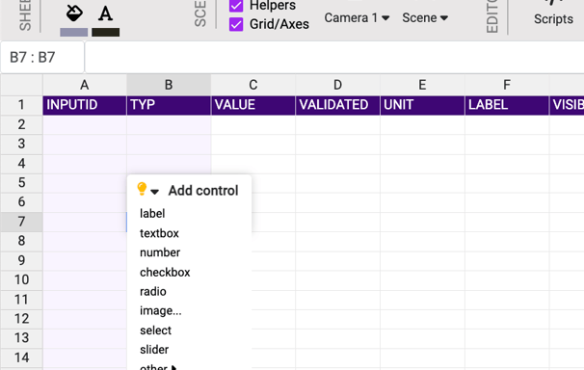The height and width of the screenshot is (370, 584).
Task: Click the lightbulb icon in Add control
Action: tap(142, 189)
